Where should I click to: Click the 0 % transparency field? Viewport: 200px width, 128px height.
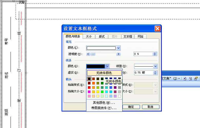coord(143,54)
